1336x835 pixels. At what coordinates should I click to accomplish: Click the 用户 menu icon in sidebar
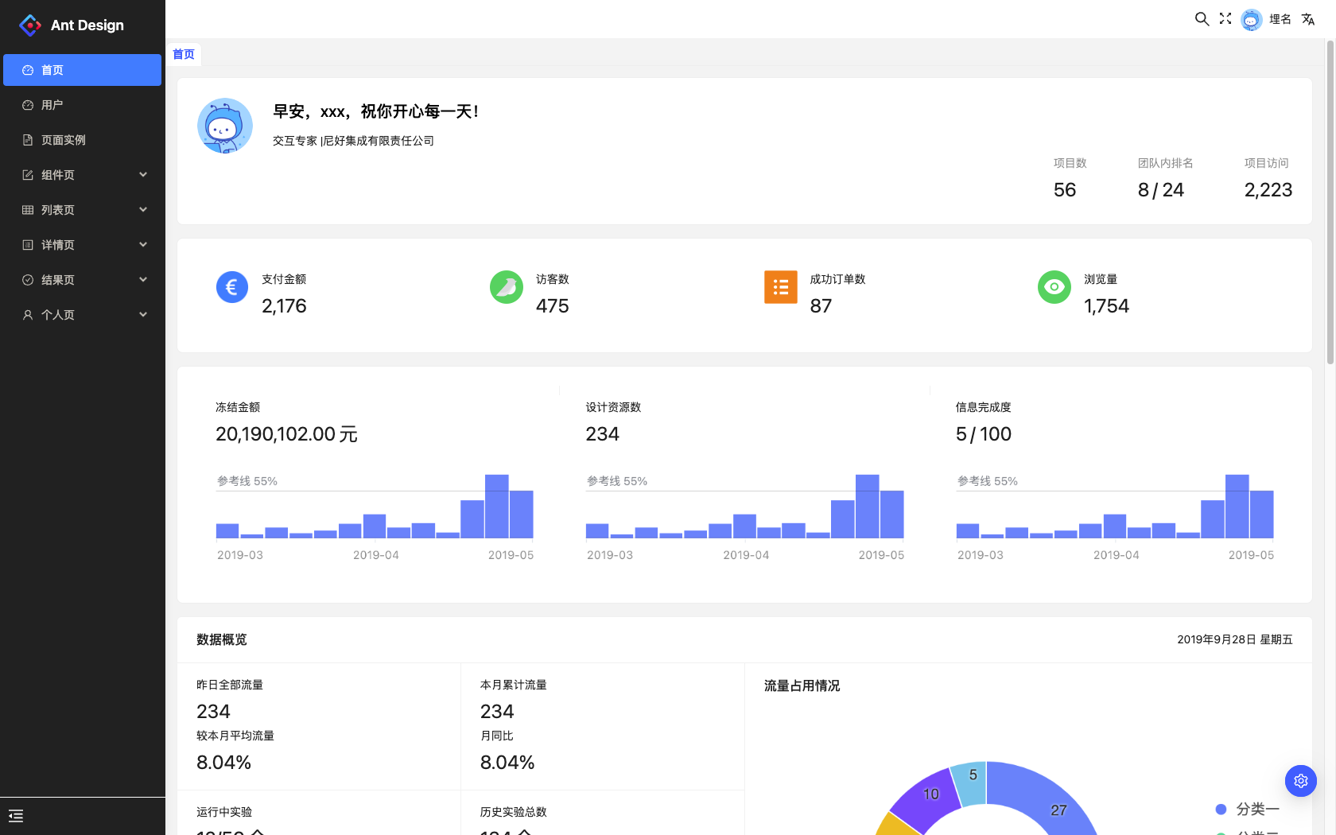(28, 105)
